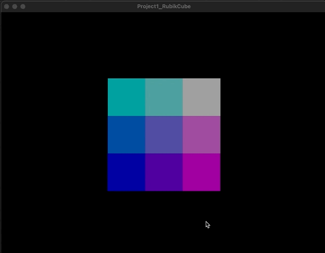Close the Project1_RubikCube window

click(7, 7)
